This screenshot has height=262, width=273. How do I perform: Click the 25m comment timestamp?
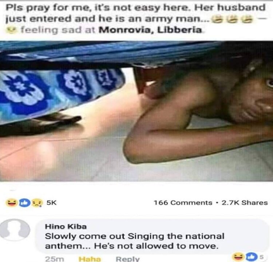55,259
